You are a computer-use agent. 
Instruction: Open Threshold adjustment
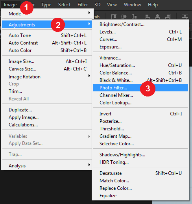140,129
